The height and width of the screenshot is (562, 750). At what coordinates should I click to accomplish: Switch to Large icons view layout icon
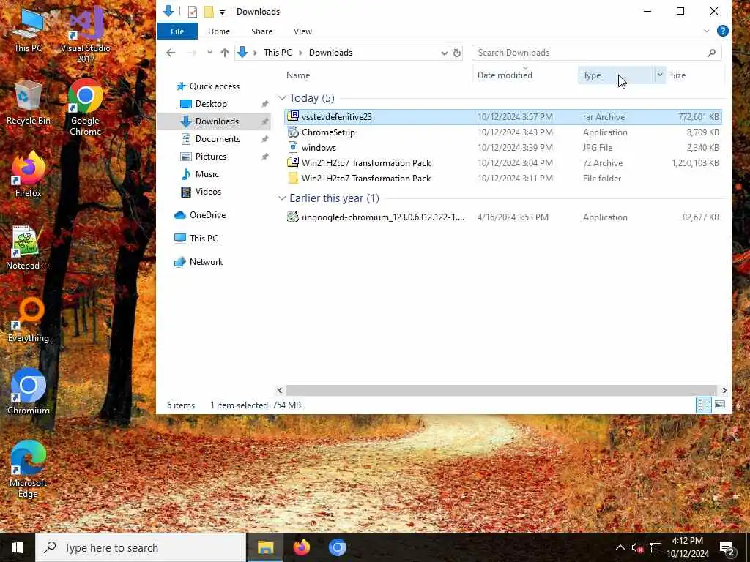[720, 405]
